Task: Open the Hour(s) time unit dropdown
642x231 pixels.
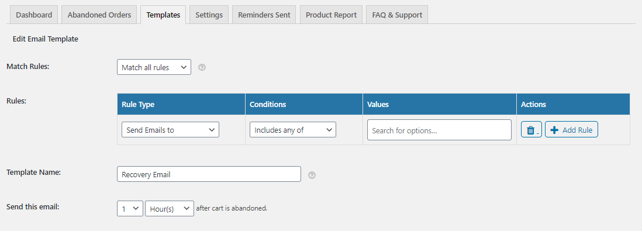Action: click(x=170, y=208)
